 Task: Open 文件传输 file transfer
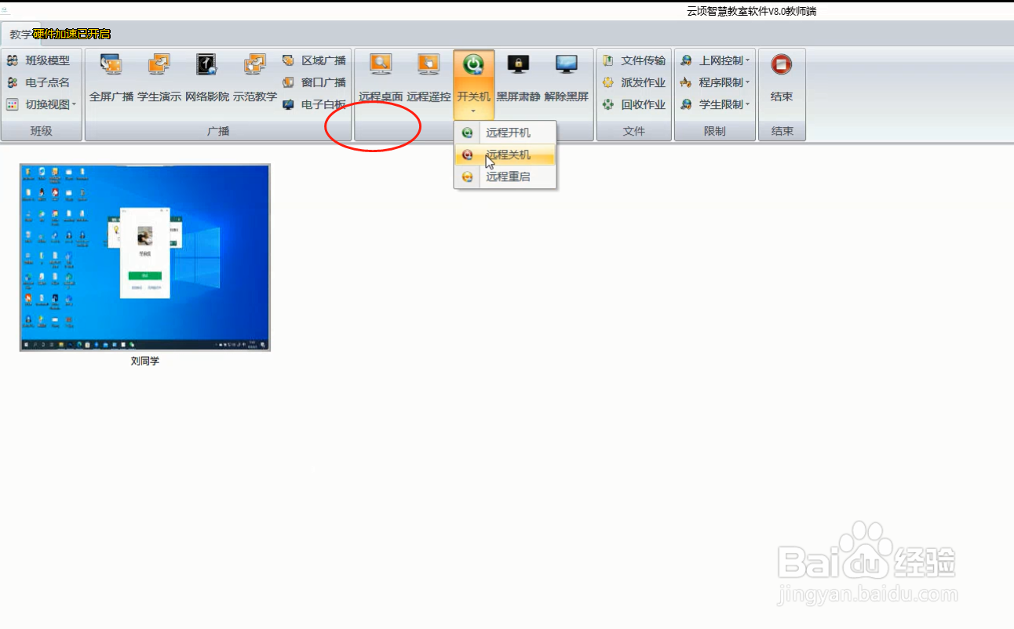click(x=633, y=60)
